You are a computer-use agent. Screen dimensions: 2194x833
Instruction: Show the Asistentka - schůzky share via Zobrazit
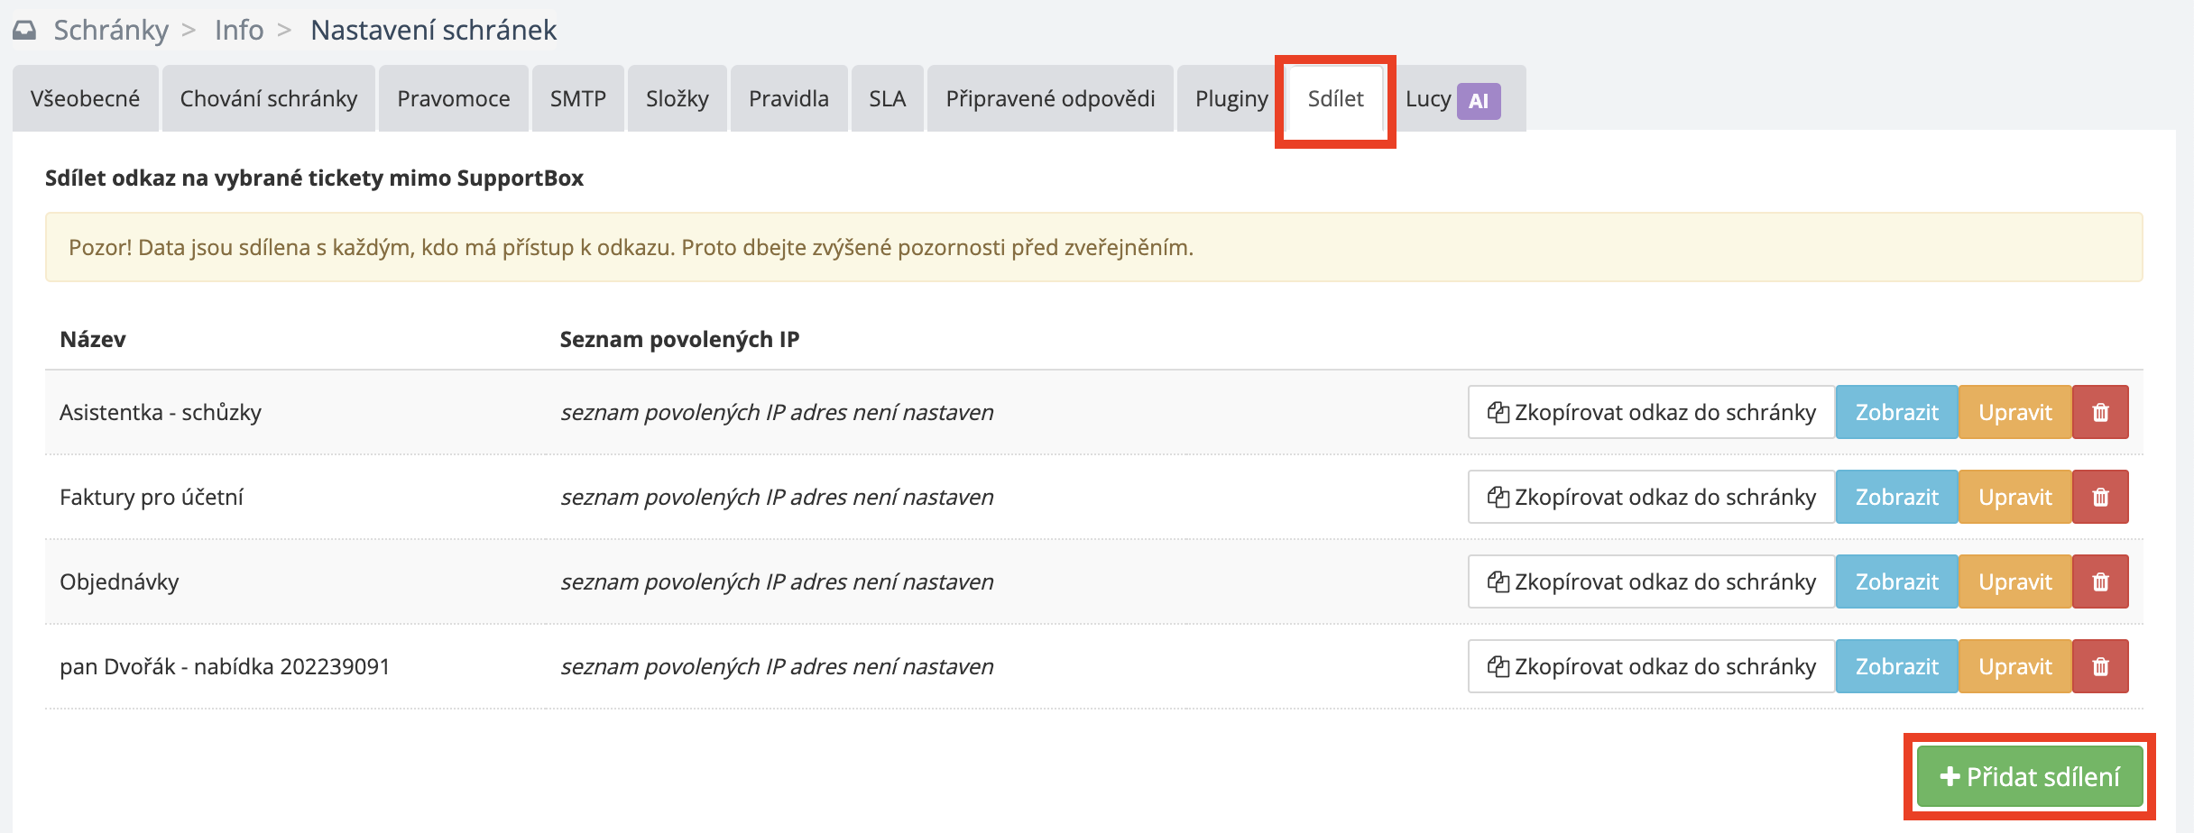point(1896,413)
